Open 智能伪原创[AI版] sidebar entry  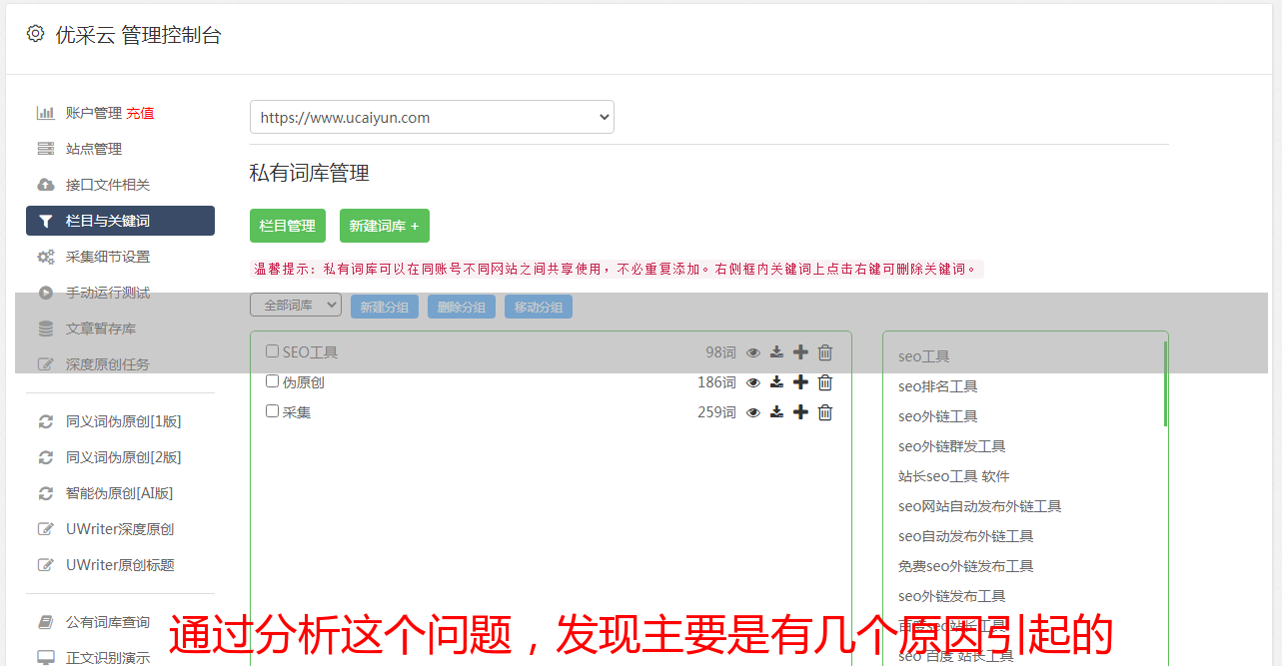point(120,493)
